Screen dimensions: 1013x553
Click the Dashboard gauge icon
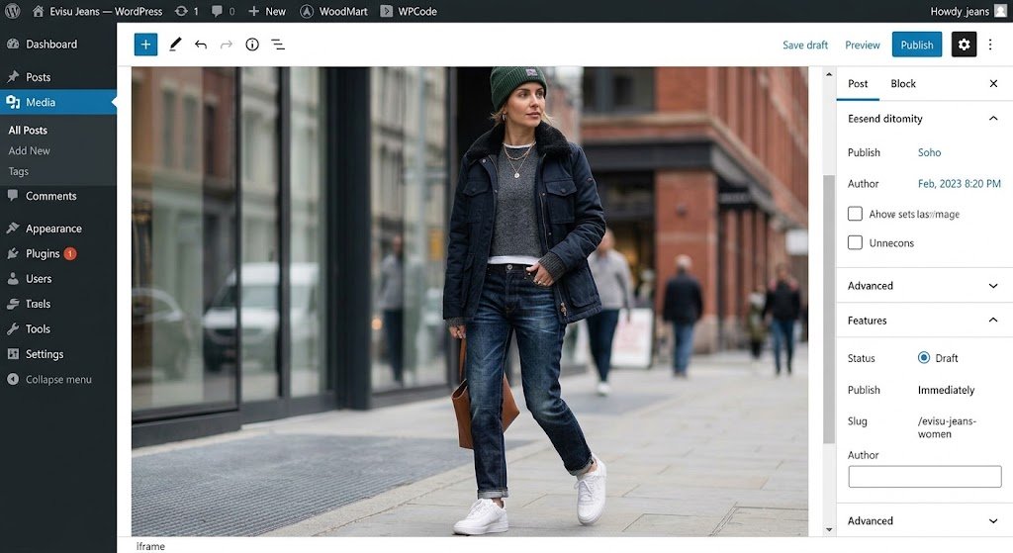point(13,44)
